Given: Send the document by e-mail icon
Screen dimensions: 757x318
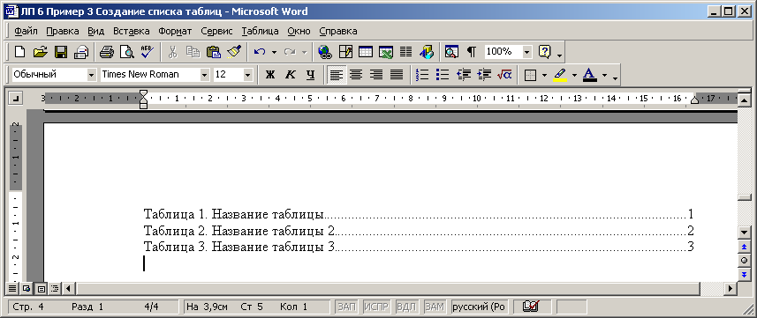Looking at the screenshot, I should (81, 52).
